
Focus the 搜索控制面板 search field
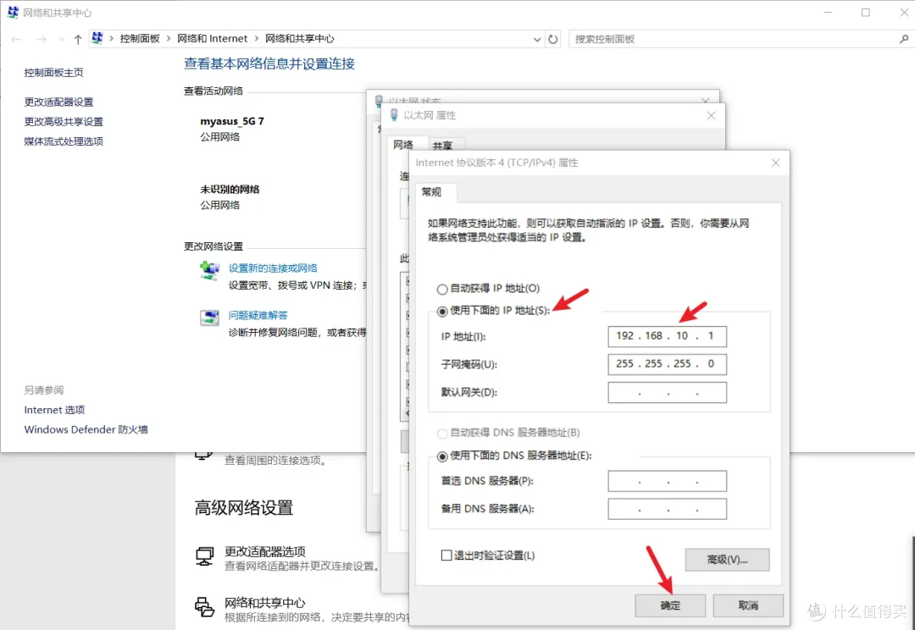[740, 39]
